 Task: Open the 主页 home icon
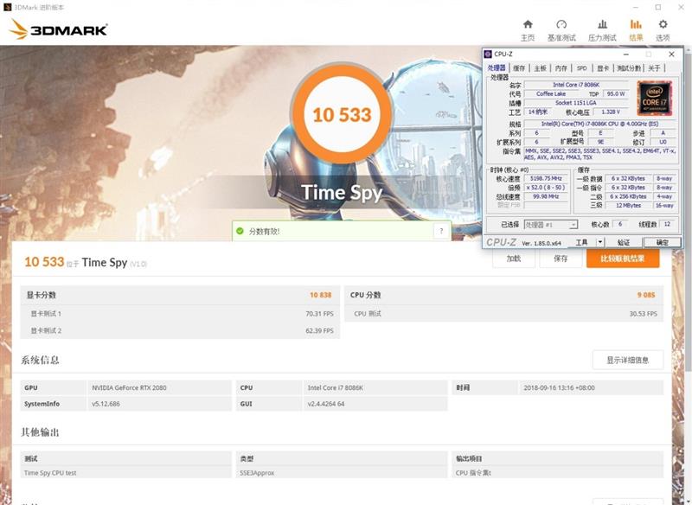pos(528,29)
